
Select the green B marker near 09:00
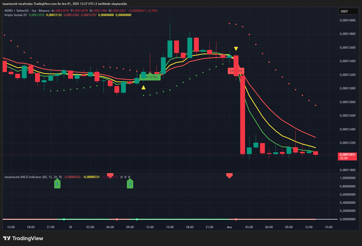pyautogui.click(x=130, y=184)
